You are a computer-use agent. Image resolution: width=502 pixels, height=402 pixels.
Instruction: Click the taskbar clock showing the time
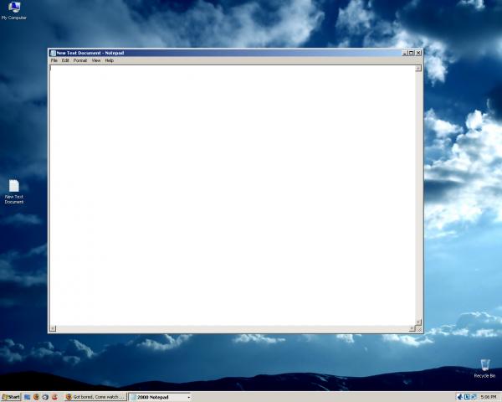click(489, 397)
